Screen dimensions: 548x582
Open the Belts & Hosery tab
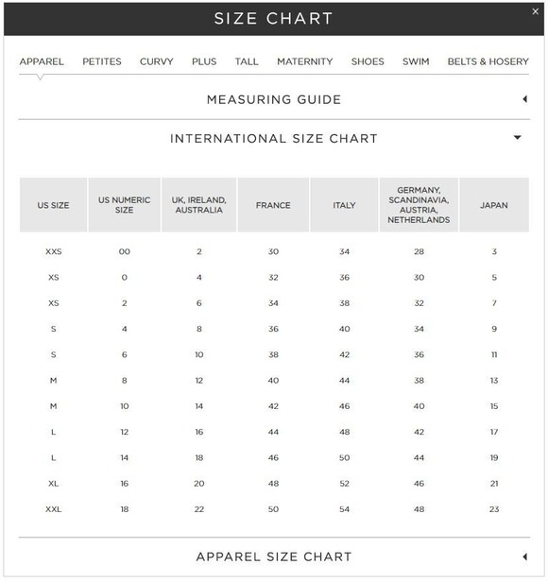click(488, 61)
